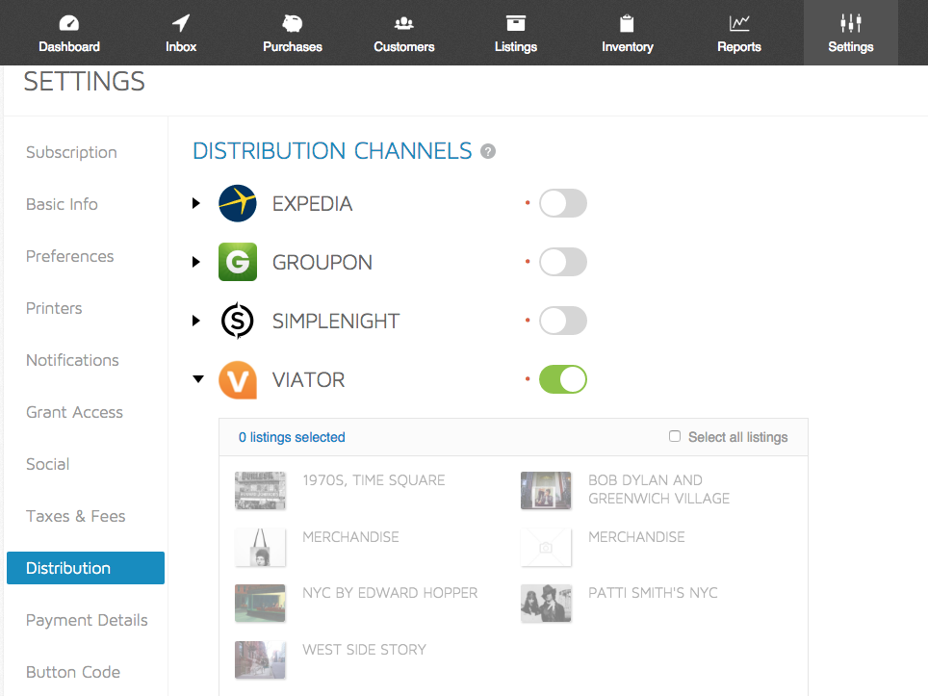Viewport: 928px width, 696px height.
Task: Click the Reports label in the navigation bar
Action: click(739, 47)
